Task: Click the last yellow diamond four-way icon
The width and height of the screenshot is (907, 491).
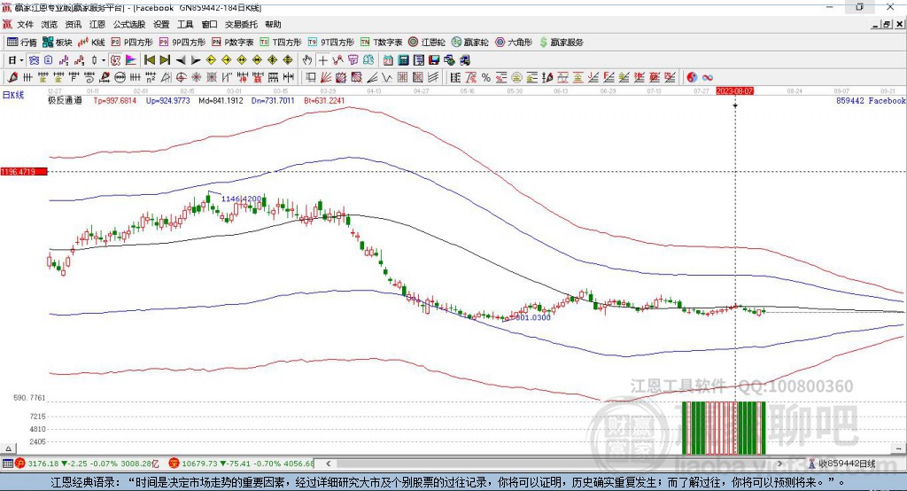Action: click(288, 60)
